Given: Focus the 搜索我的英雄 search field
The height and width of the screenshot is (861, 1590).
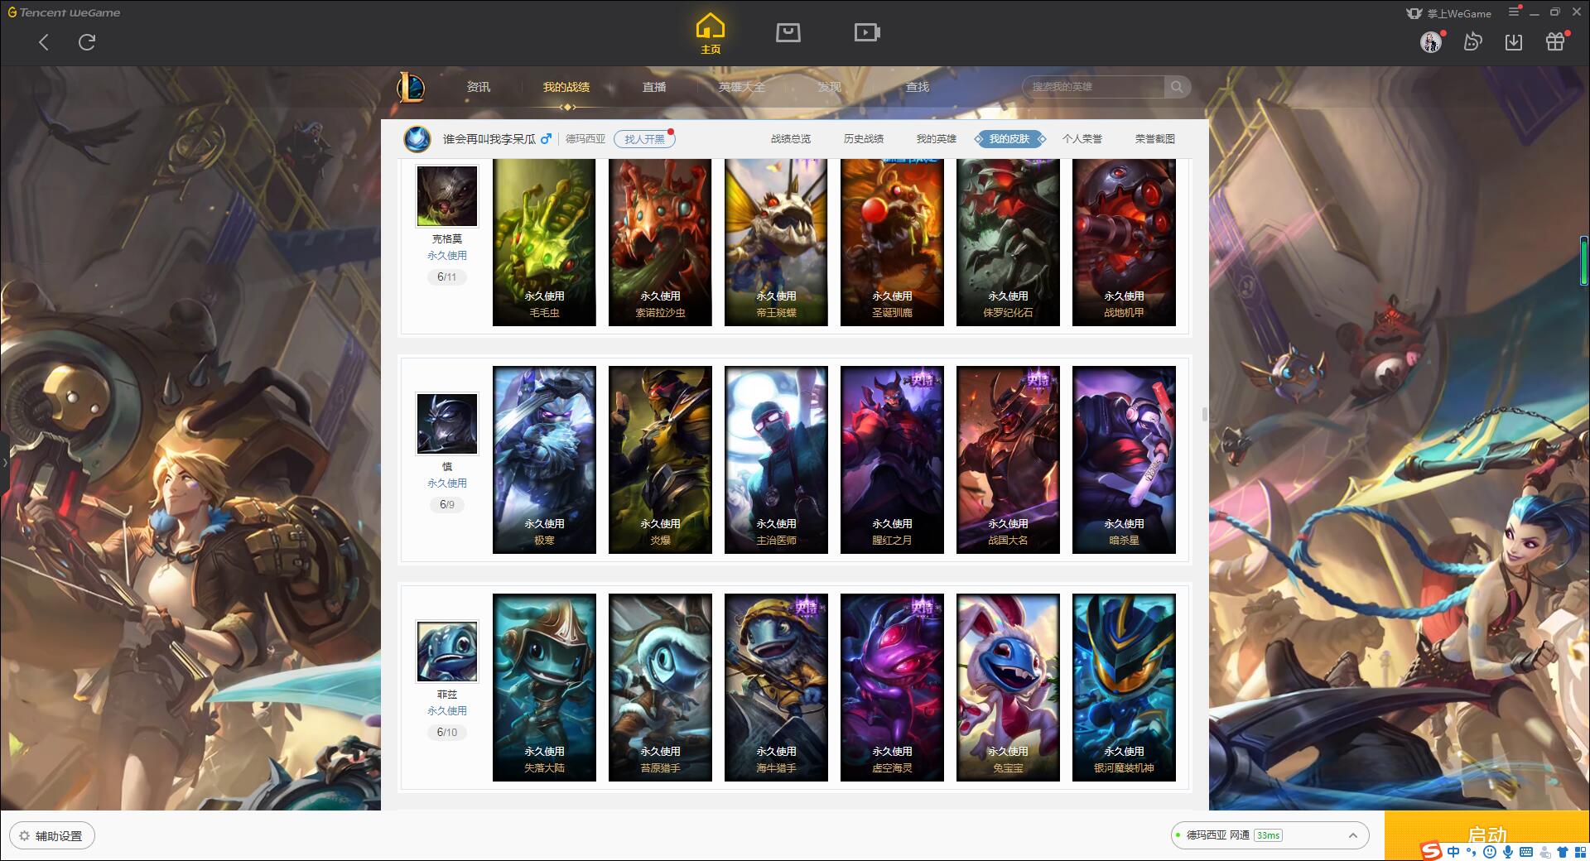Looking at the screenshot, I should pos(1094,87).
